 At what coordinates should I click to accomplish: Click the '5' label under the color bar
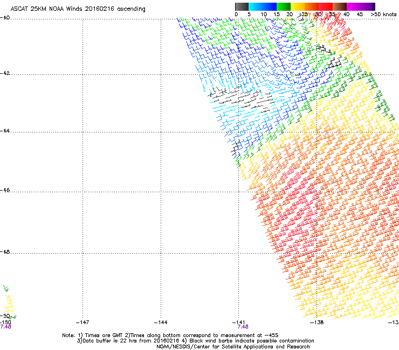tap(249, 15)
